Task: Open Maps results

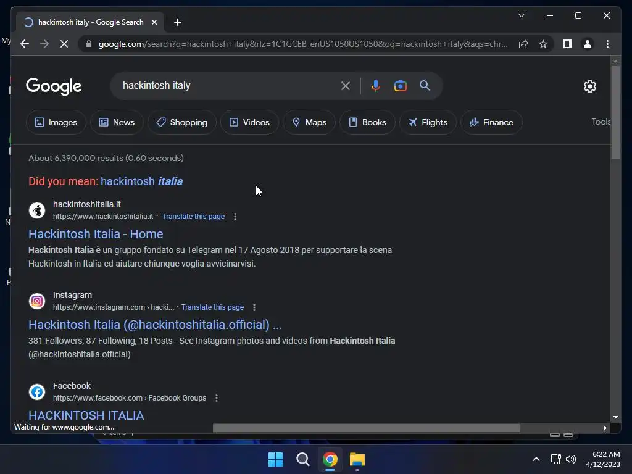Action: tap(309, 122)
